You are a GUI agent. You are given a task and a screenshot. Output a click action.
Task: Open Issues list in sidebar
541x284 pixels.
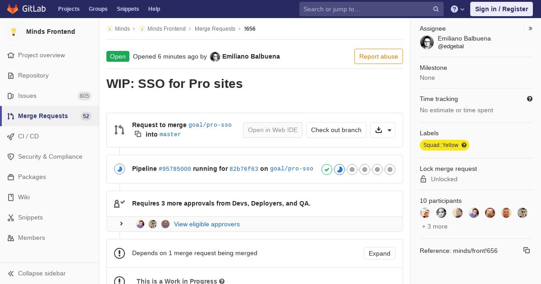(x=27, y=96)
